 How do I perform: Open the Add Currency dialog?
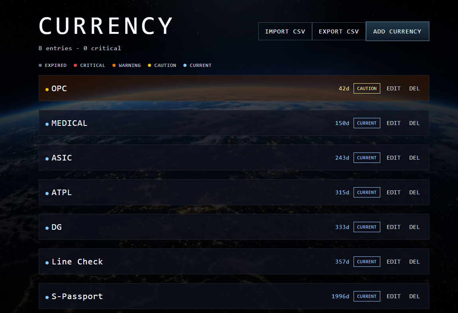click(397, 31)
